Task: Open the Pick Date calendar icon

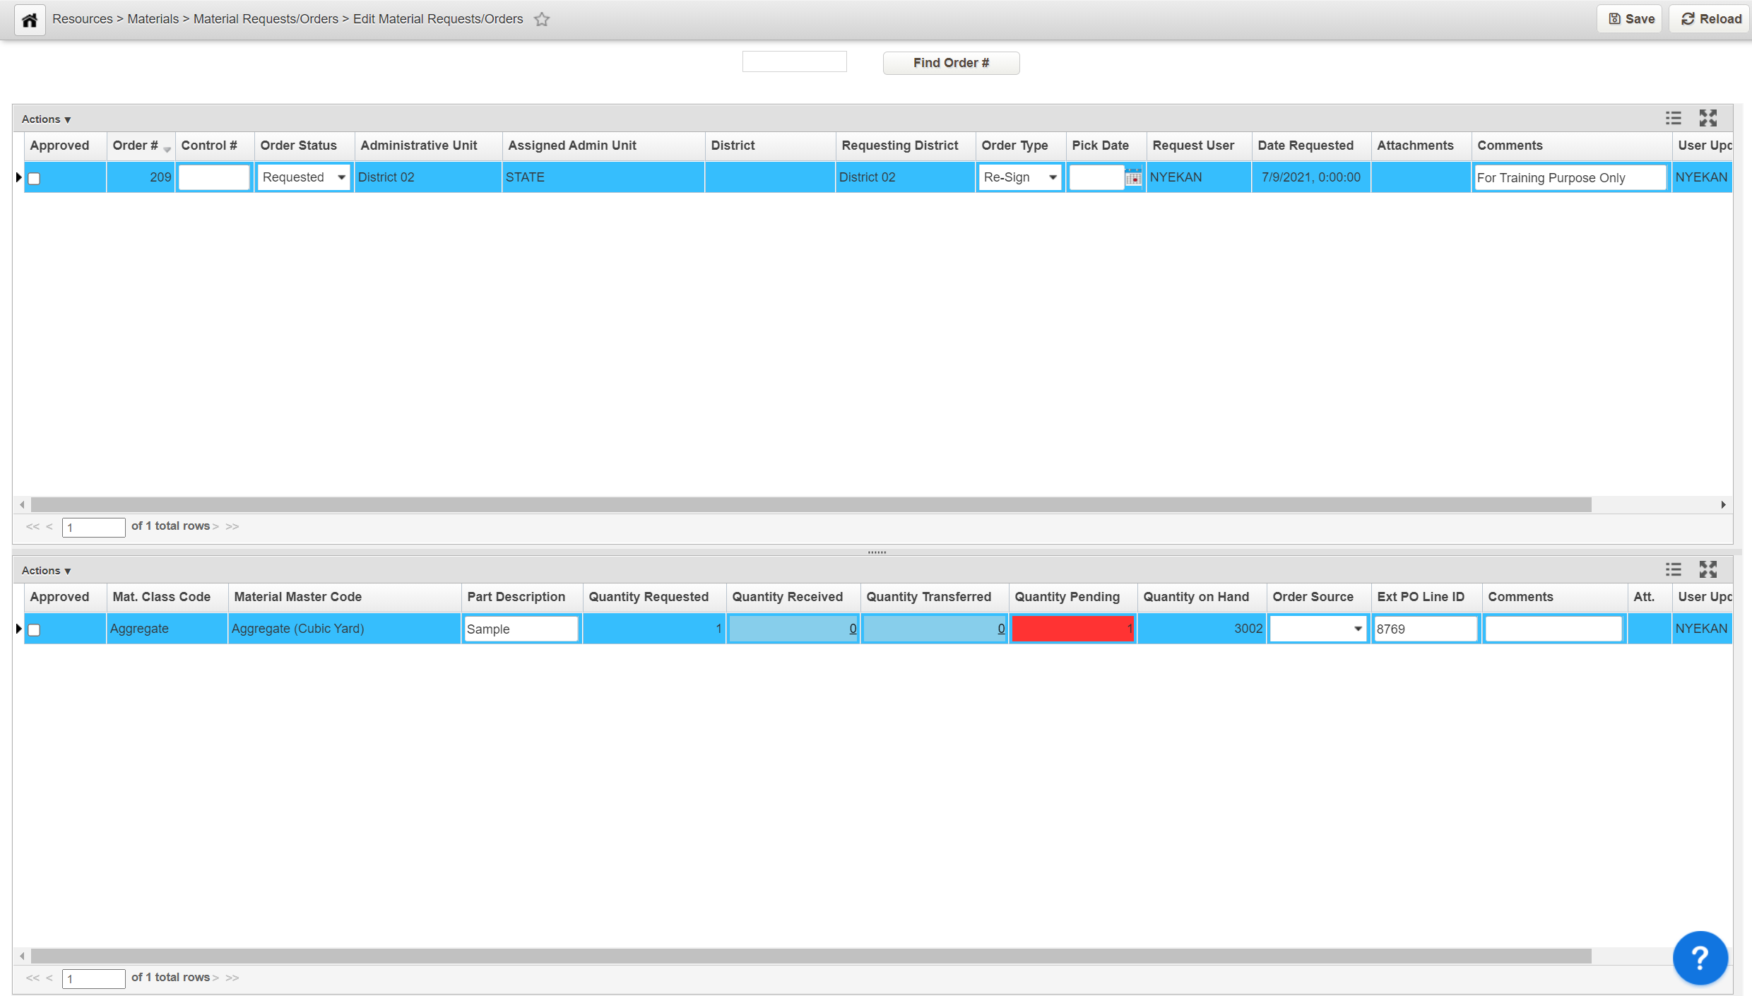Action: pos(1132,177)
